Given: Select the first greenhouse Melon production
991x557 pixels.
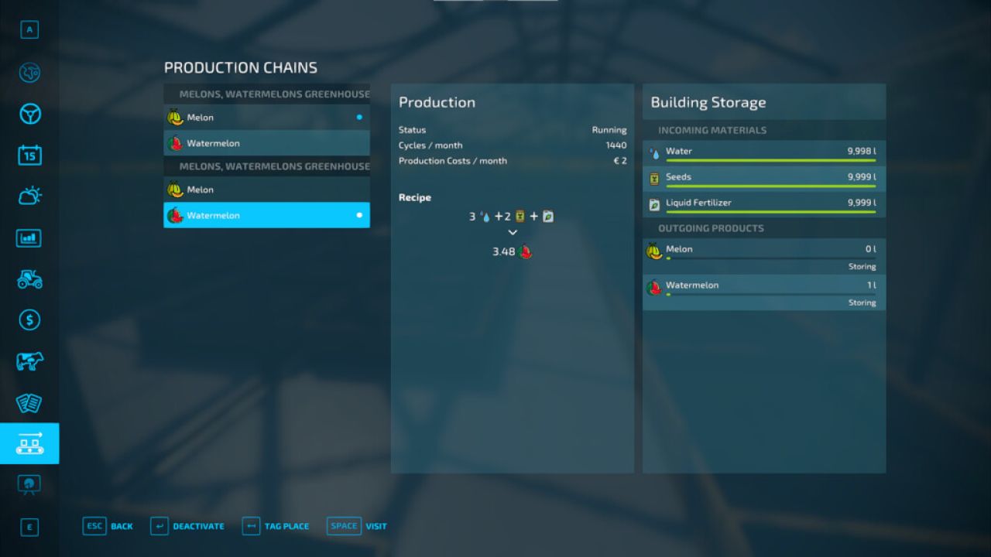Looking at the screenshot, I should 266,118.
